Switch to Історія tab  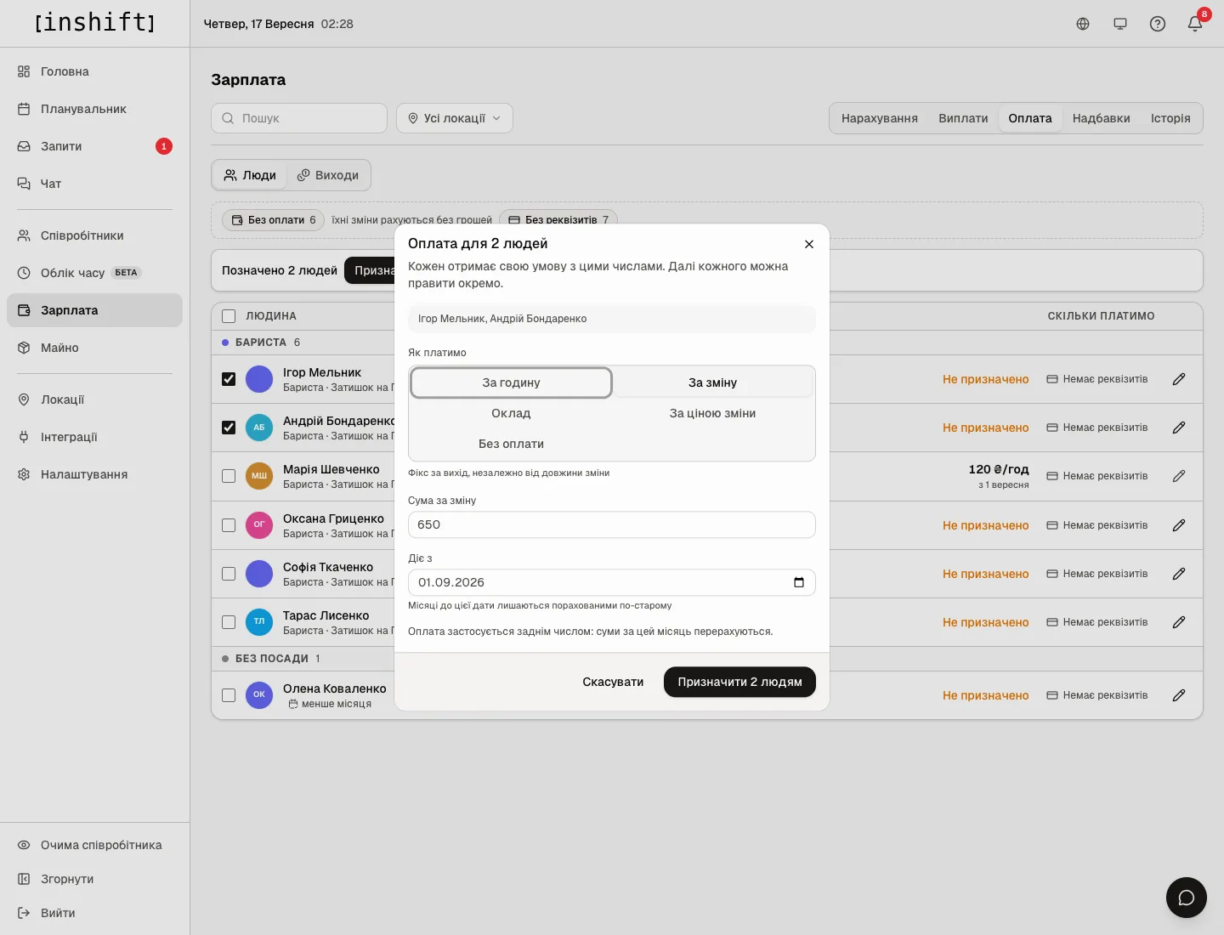tap(1170, 118)
